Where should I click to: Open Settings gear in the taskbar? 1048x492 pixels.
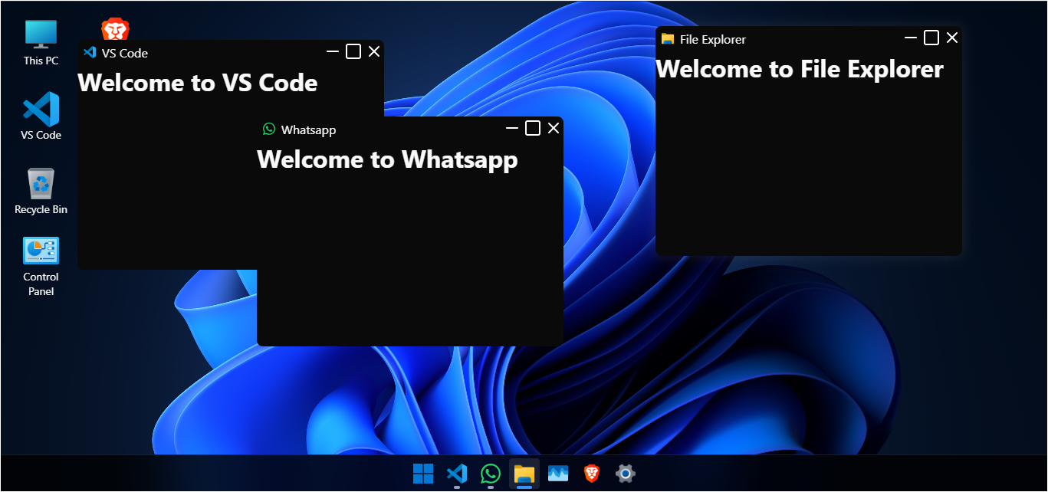pos(625,474)
